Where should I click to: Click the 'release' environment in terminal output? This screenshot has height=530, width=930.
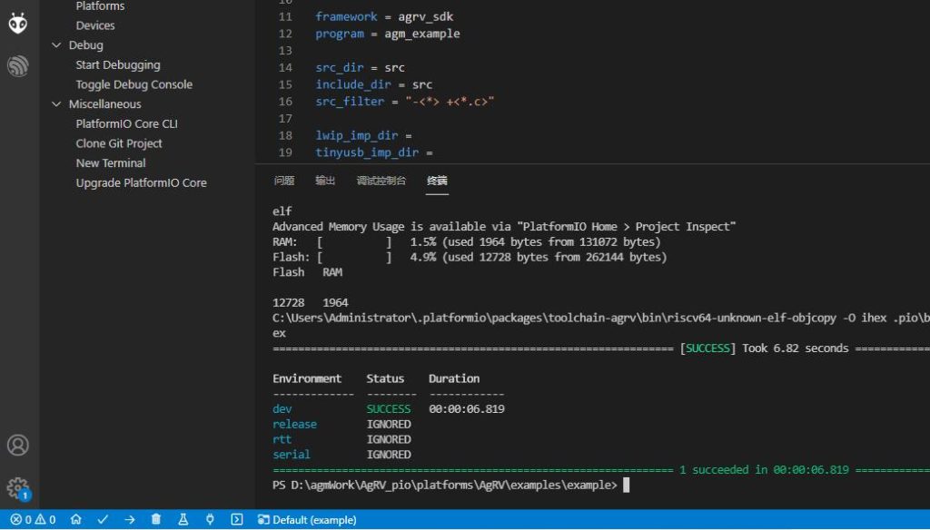click(295, 425)
